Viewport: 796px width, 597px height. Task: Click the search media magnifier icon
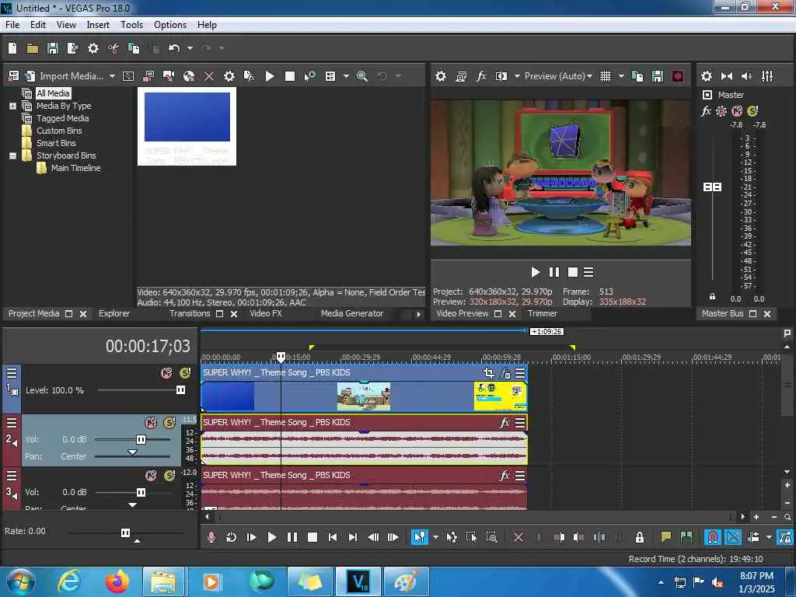(362, 76)
